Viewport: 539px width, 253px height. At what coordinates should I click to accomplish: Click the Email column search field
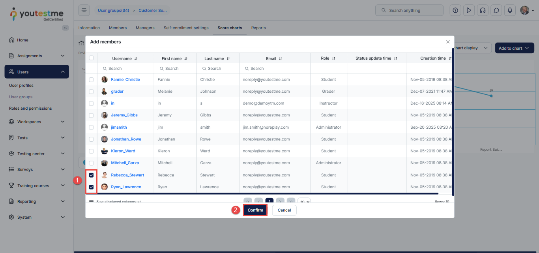click(x=275, y=68)
